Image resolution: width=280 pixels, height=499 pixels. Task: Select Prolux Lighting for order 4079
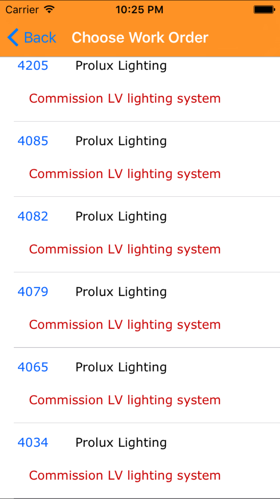(121, 292)
